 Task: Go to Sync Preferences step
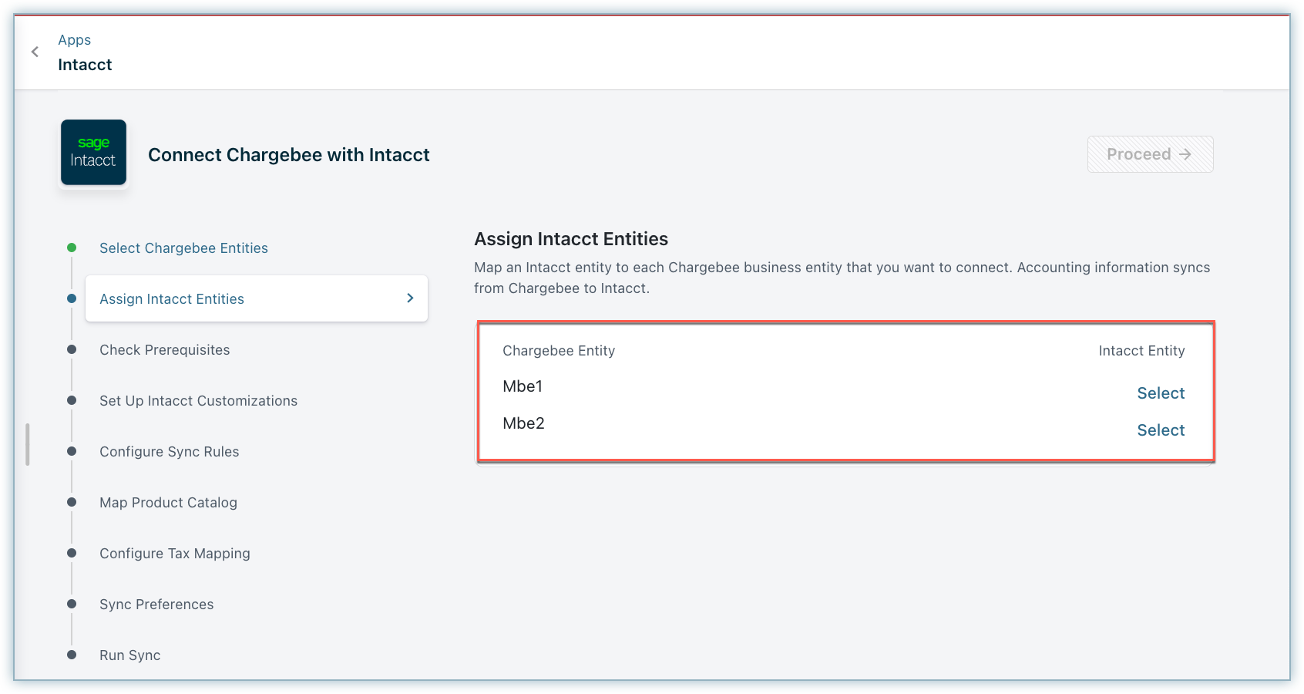point(156,605)
